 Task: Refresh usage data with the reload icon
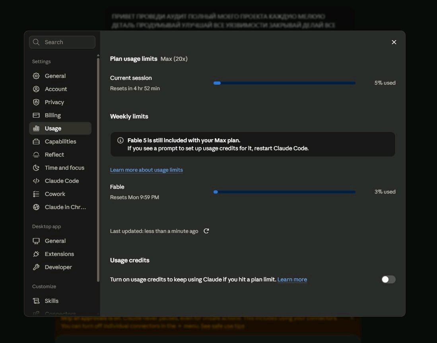coord(206,231)
